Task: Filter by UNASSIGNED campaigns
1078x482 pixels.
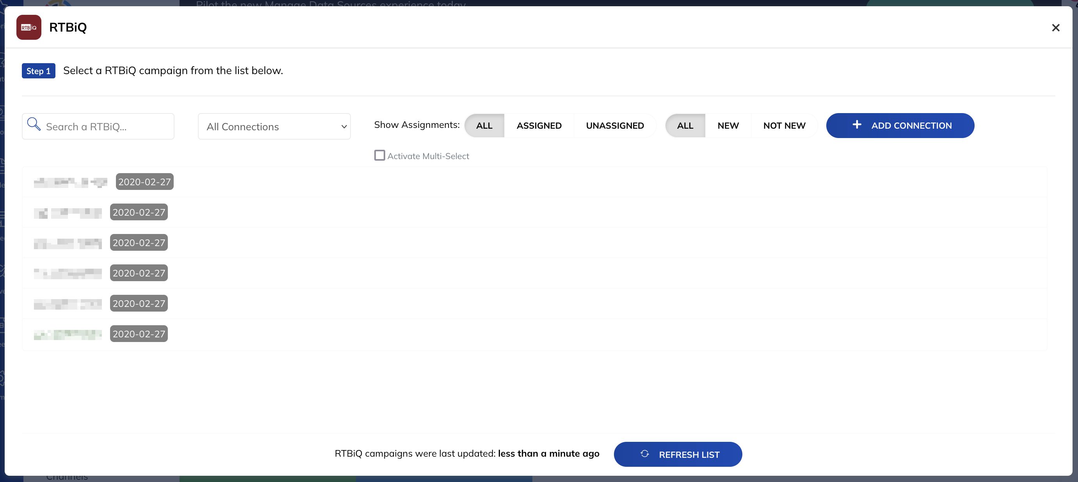Action: point(615,126)
